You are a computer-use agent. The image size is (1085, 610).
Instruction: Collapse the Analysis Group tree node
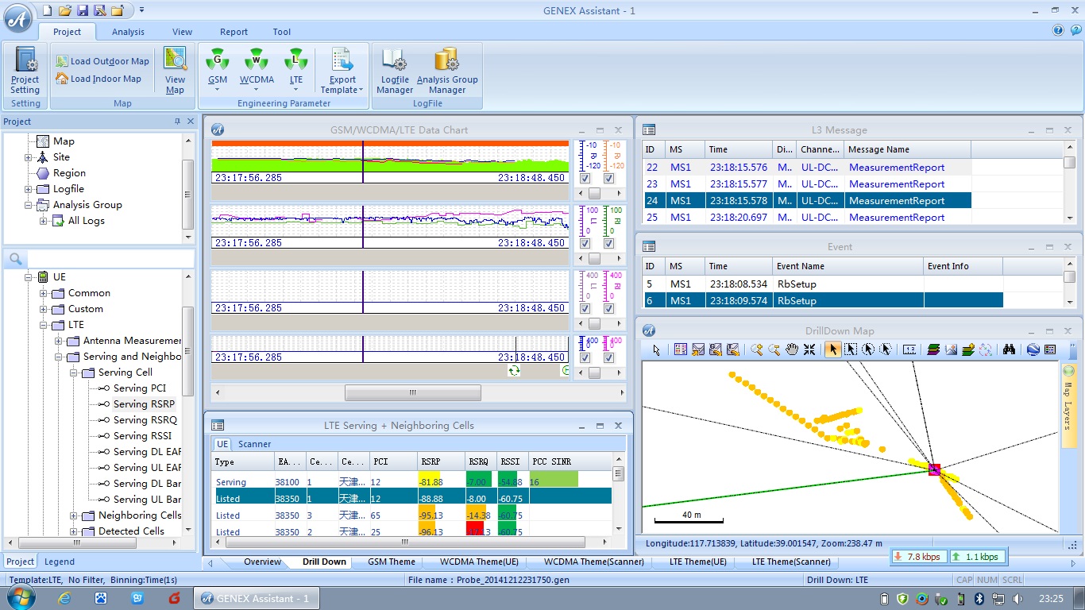pyautogui.click(x=29, y=205)
